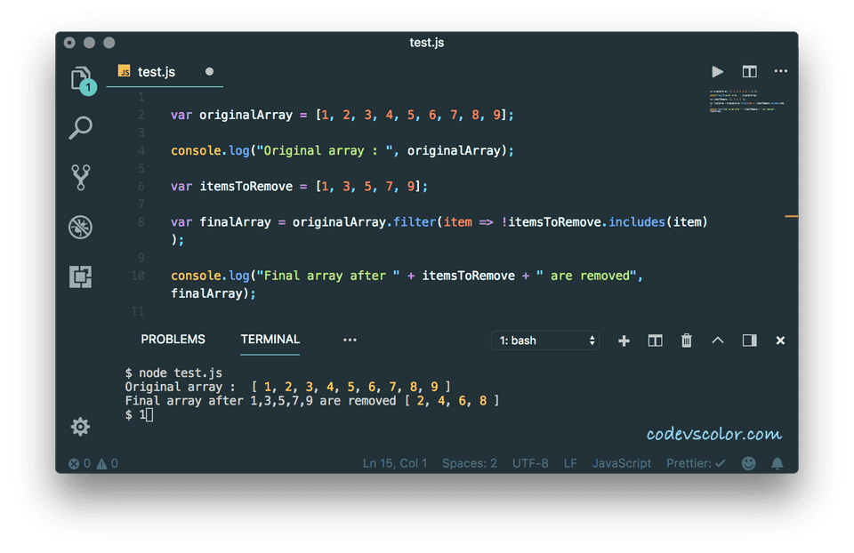854x553 pixels.
Task: Show errors count in status bar
Action: pyautogui.click(x=79, y=464)
